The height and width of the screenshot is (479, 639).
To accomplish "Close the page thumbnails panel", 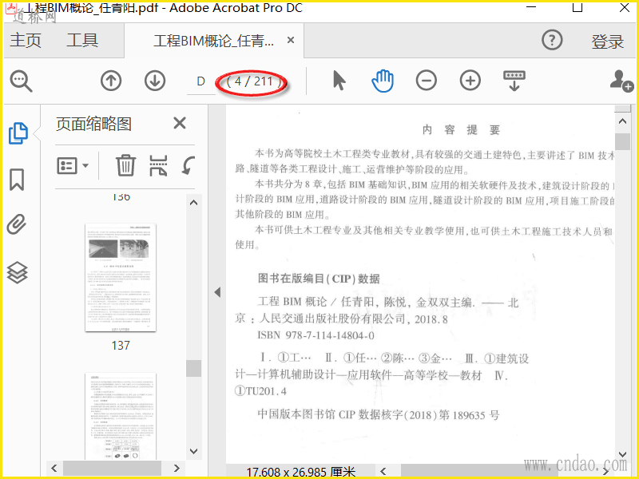I will (x=179, y=123).
